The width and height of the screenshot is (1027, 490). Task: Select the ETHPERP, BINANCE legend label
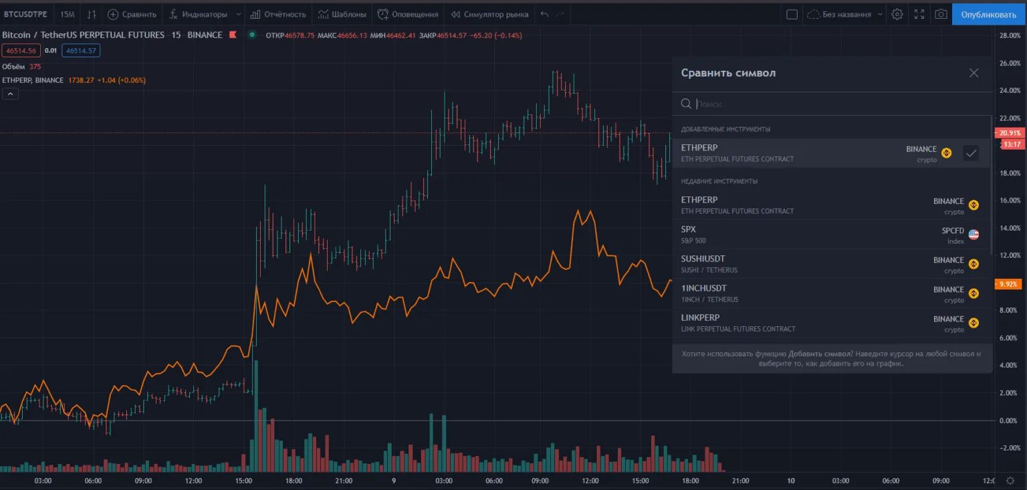coord(33,80)
